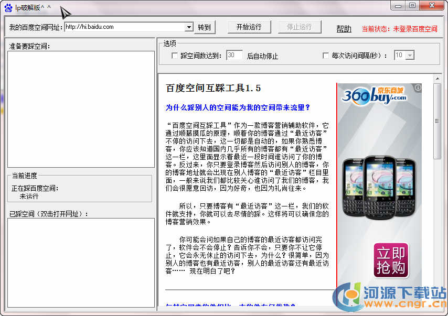
Task: Click the ad info icon on banner
Action: [x=418, y=88]
